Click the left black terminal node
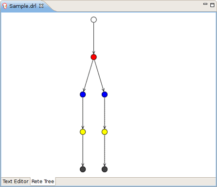217x187 pixels. coord(83,169)
